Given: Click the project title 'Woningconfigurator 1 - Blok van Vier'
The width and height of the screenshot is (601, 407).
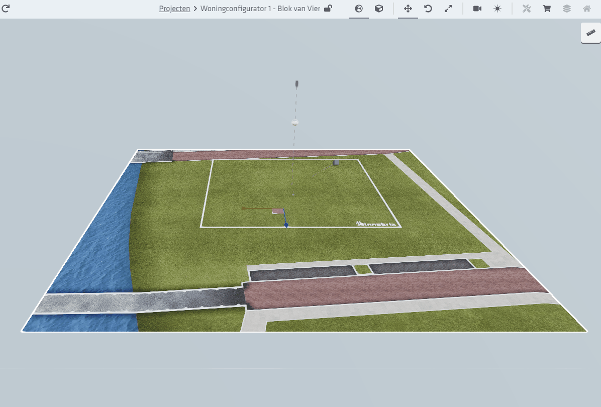Looking at the screenshot, I should 260,9.
